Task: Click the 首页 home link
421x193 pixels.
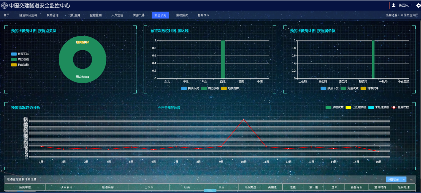Action: pyautogui.click(x=7, y=15)
